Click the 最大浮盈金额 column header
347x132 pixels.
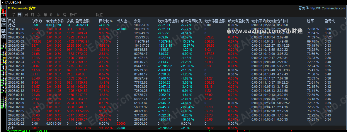215,21
